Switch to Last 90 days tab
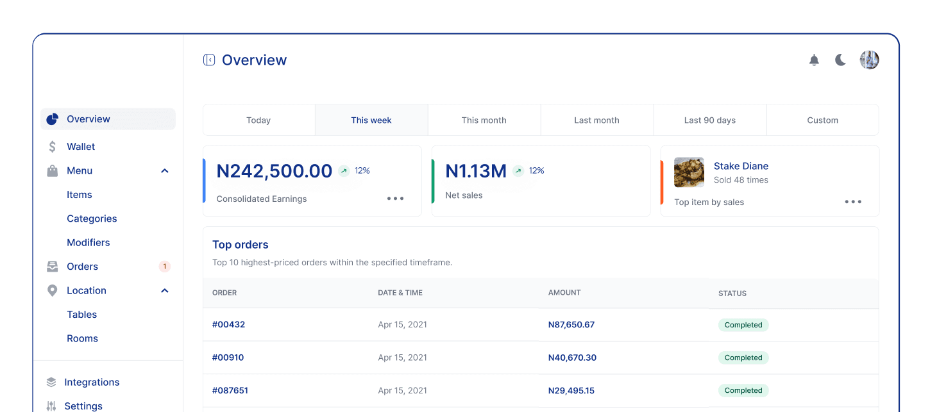The image size is (930, 412). coord(709,120)
